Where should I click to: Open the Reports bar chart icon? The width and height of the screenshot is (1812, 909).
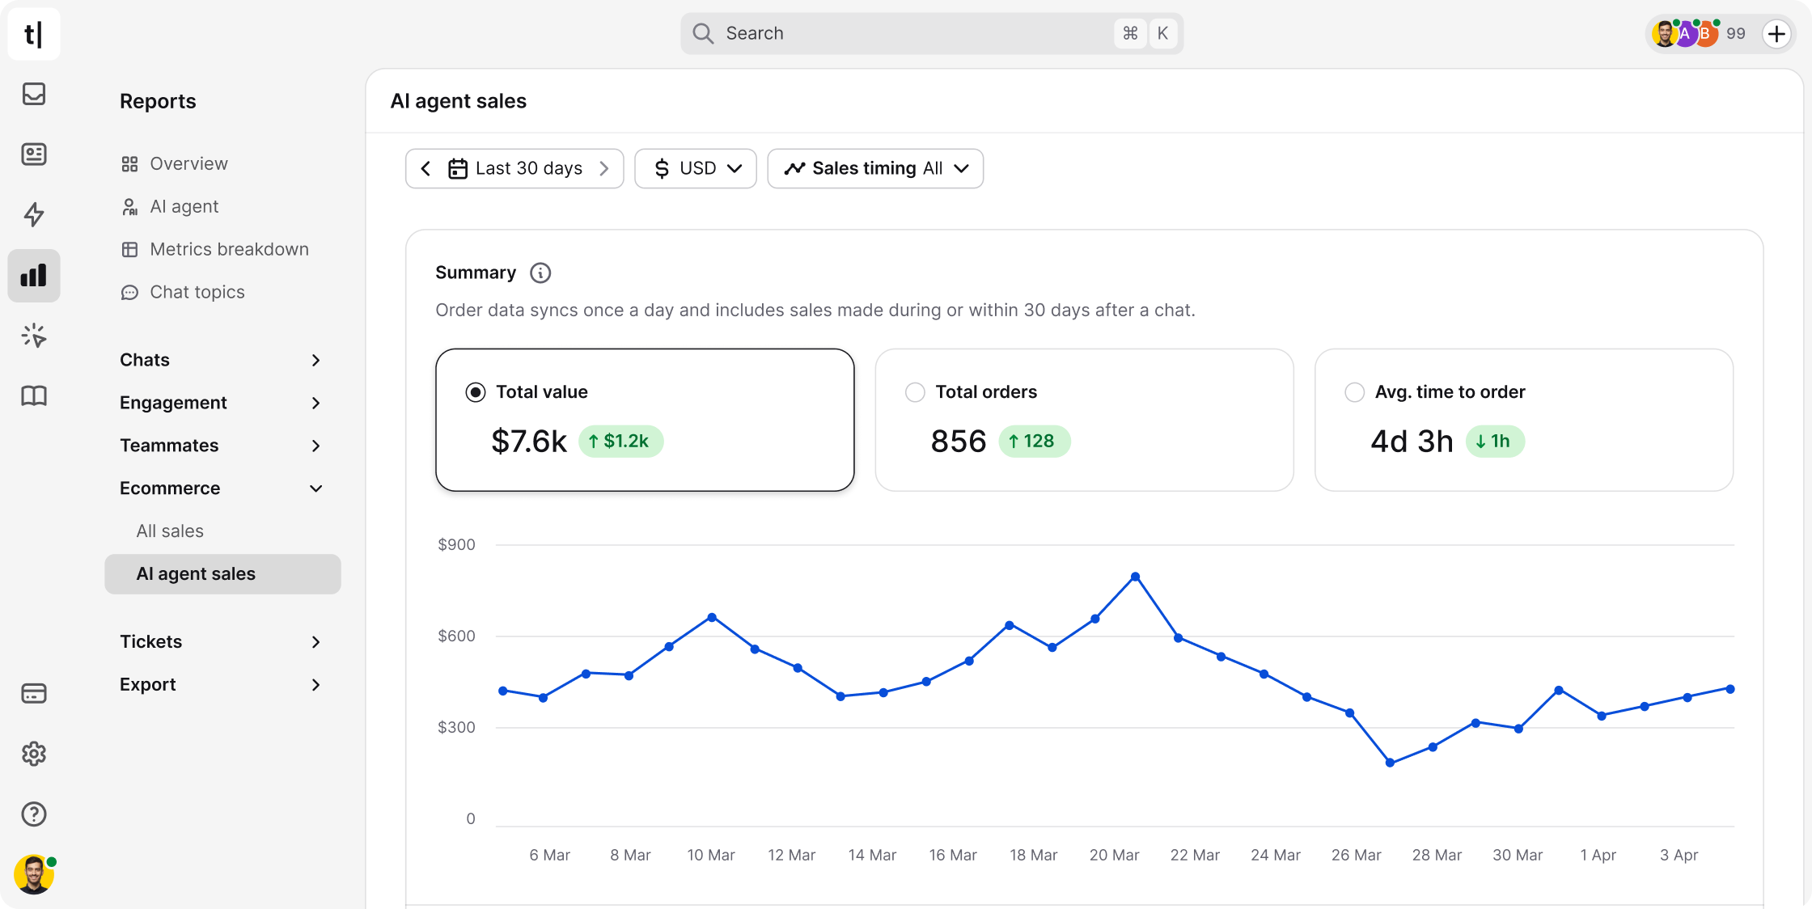point(33,275)
